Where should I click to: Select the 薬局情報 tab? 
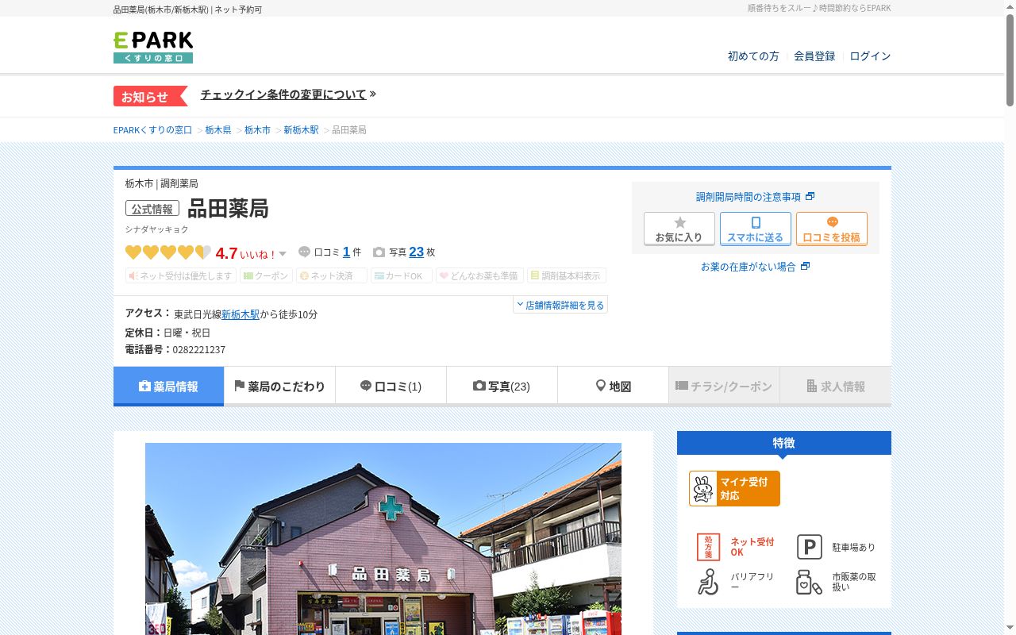(169, 387)
